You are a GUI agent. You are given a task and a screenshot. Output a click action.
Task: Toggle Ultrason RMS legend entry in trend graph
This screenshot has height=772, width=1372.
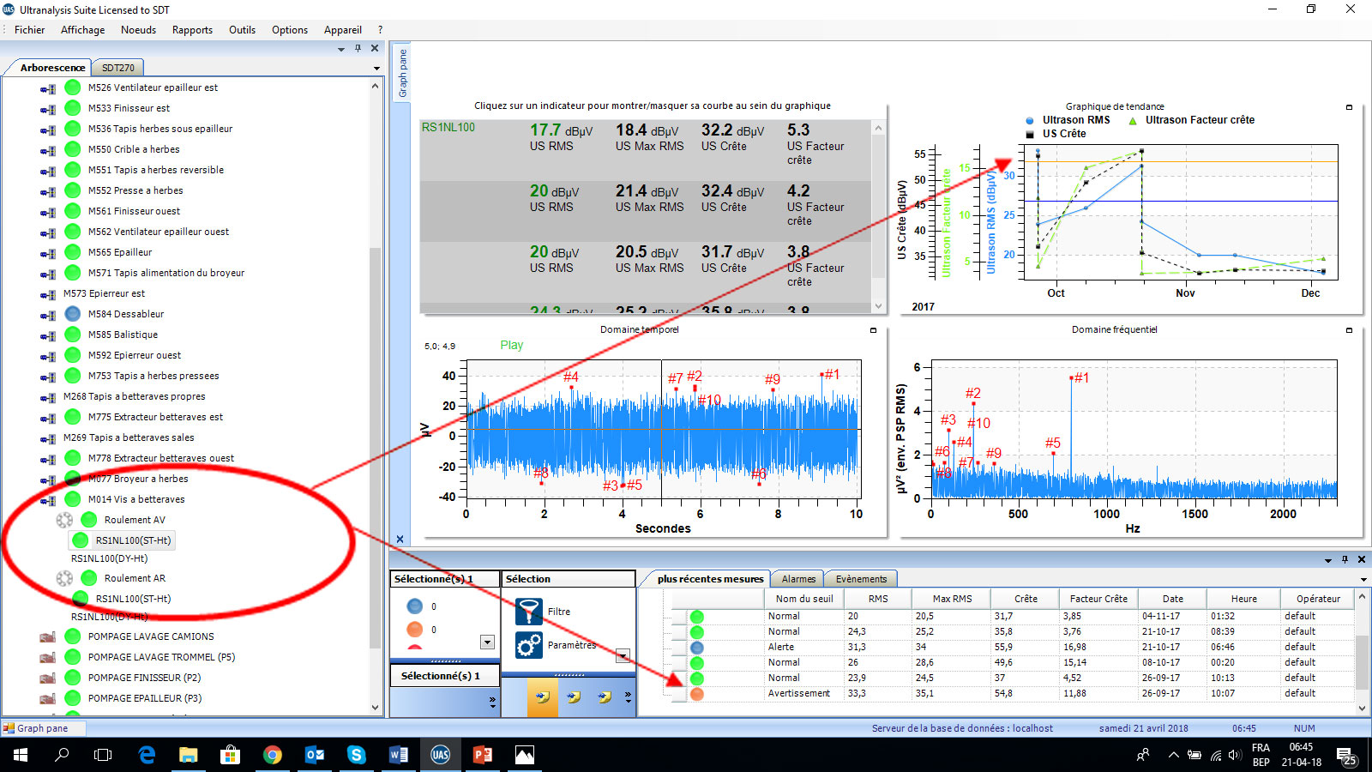(1068, 120)
